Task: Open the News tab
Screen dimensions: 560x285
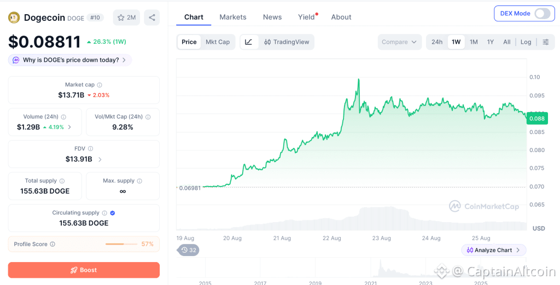Action: pos(272,17)
